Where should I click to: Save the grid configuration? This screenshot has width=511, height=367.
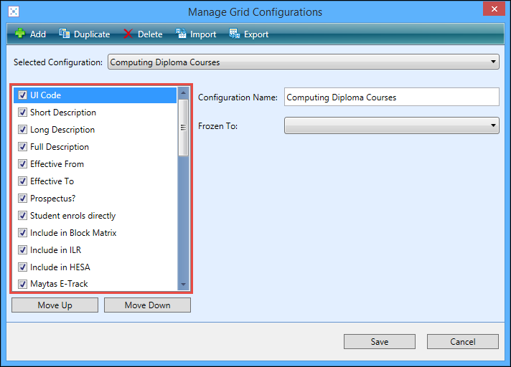tap(380, 342)
